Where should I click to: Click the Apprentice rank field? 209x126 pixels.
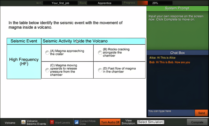coord(105,3)
